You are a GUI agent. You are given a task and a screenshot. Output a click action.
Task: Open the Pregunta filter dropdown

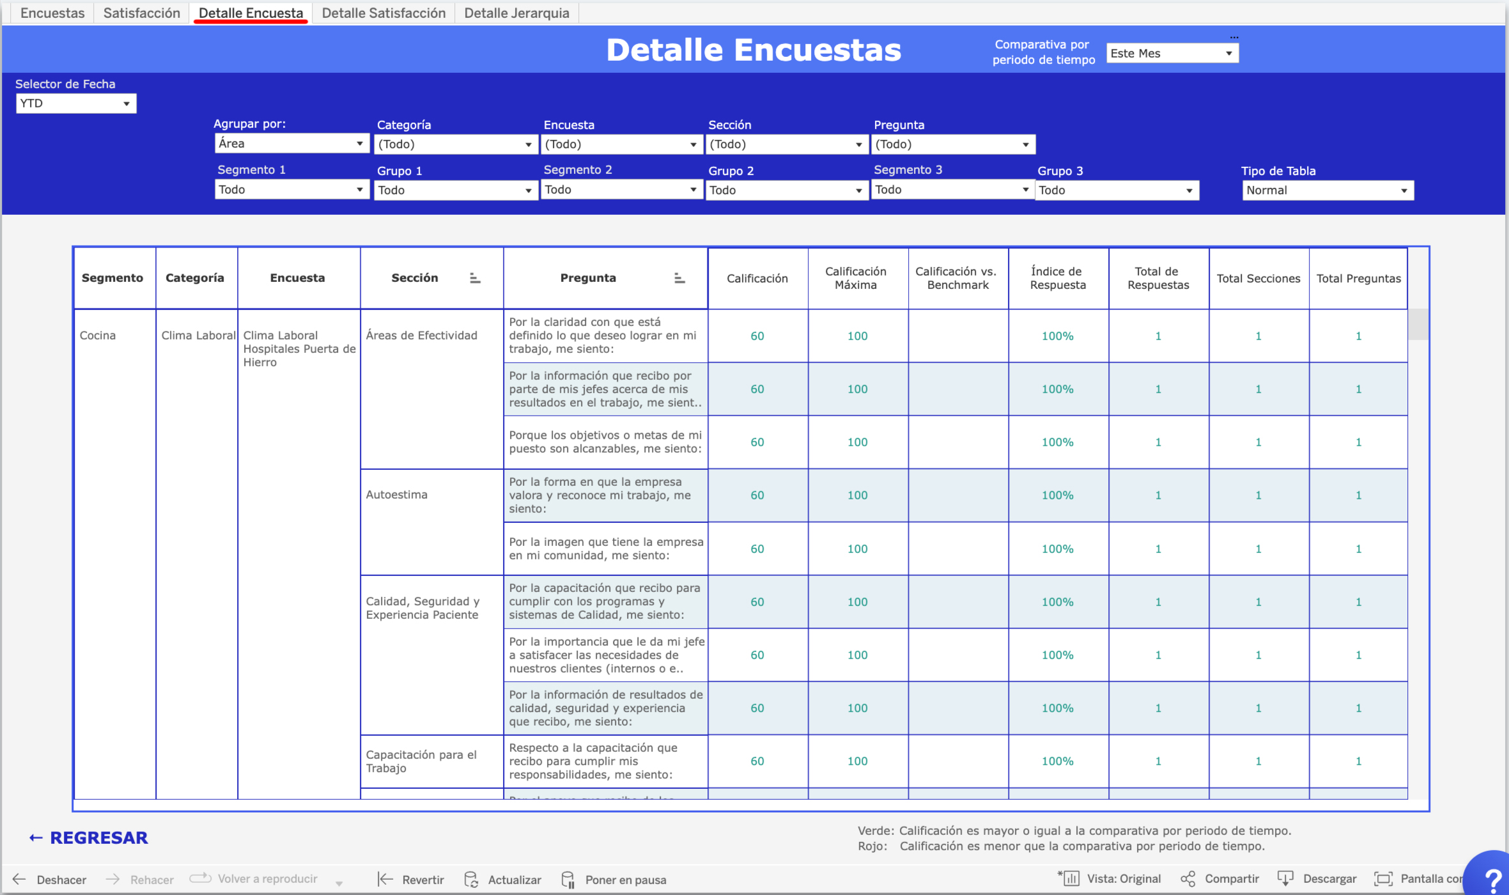(953, 144)
